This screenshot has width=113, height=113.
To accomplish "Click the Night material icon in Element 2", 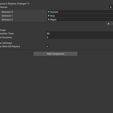I will pos(49,20).
